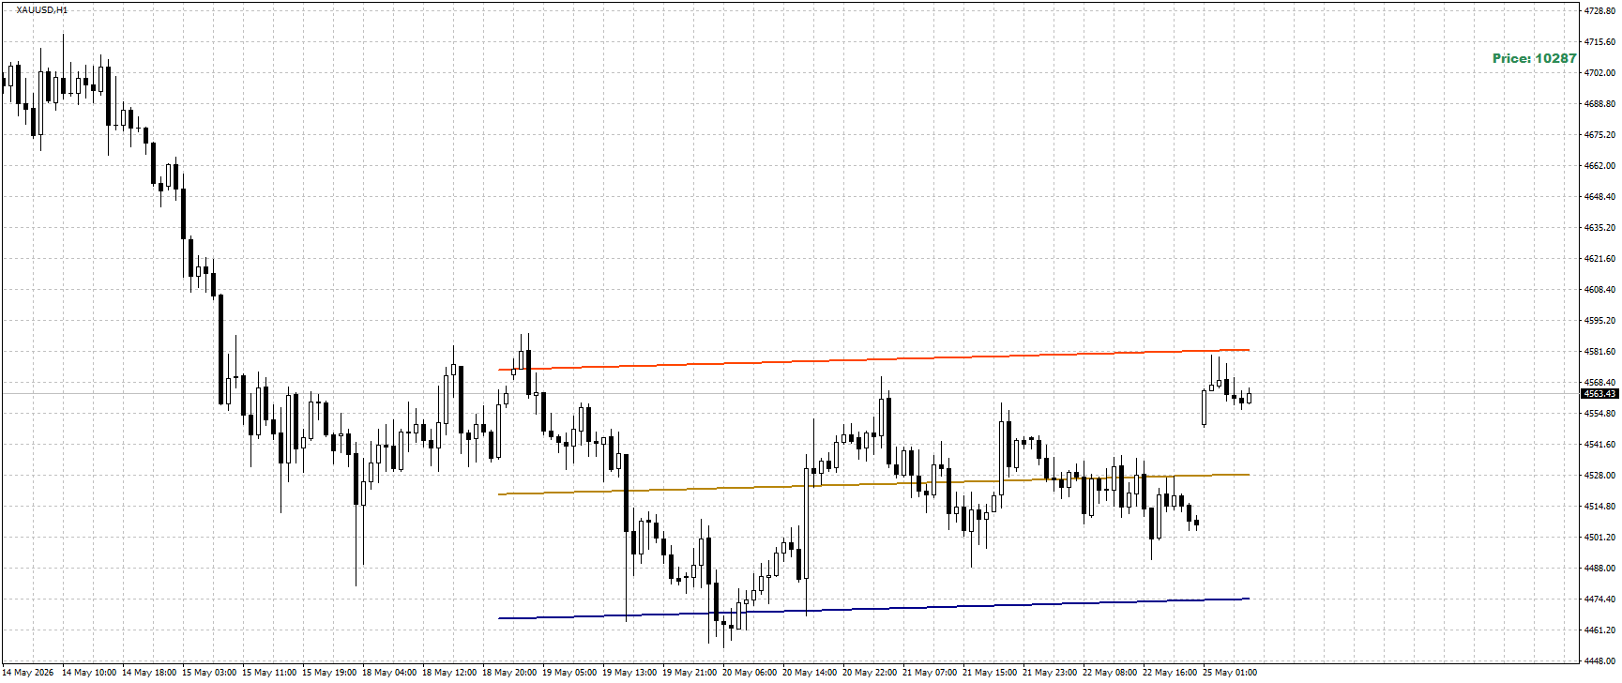Click the 4528.00 price scale value

click(1599, 476)
